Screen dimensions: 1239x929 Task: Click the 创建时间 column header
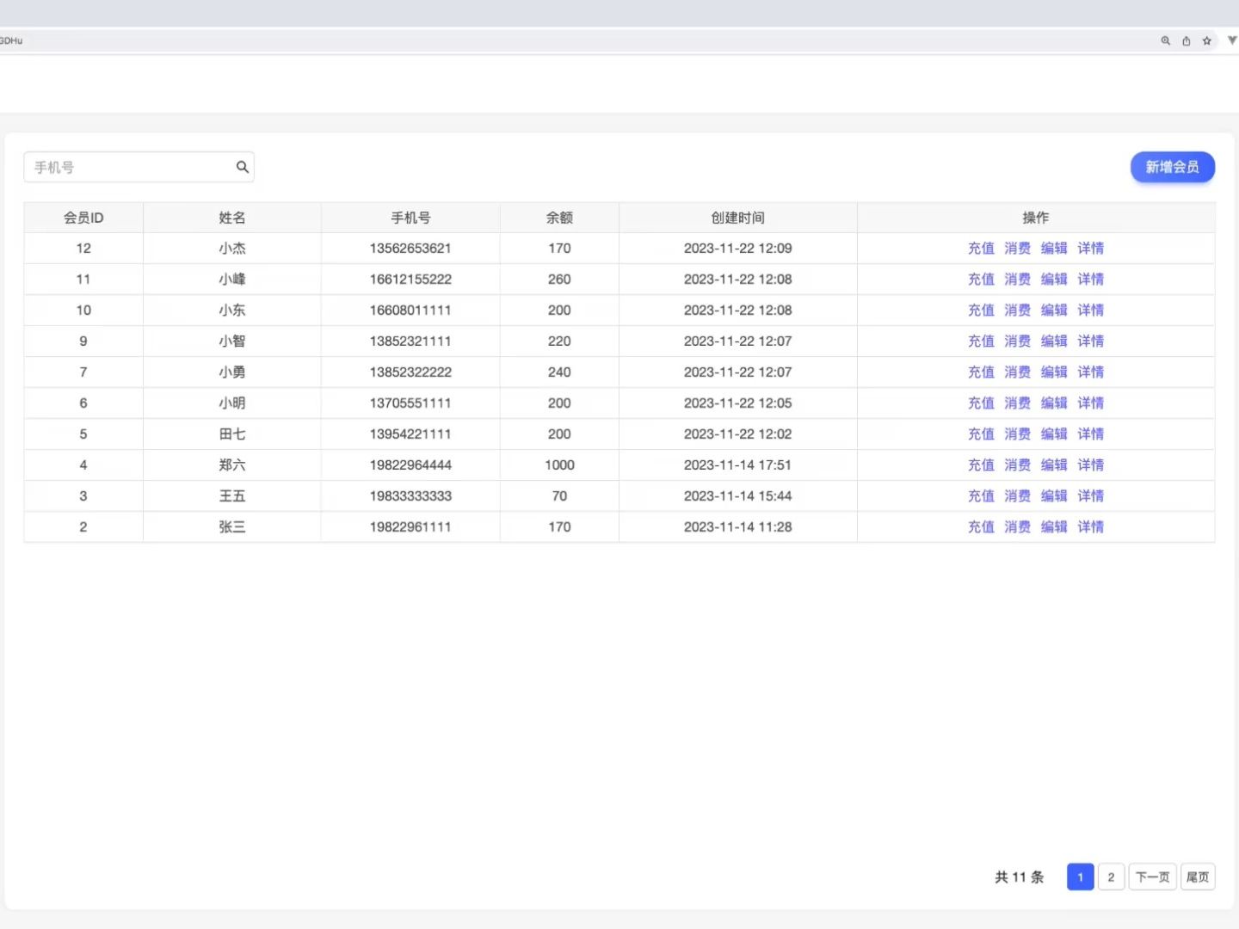[x=737, y=218]
